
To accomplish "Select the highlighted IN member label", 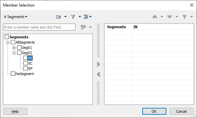I will coord(30,58).
